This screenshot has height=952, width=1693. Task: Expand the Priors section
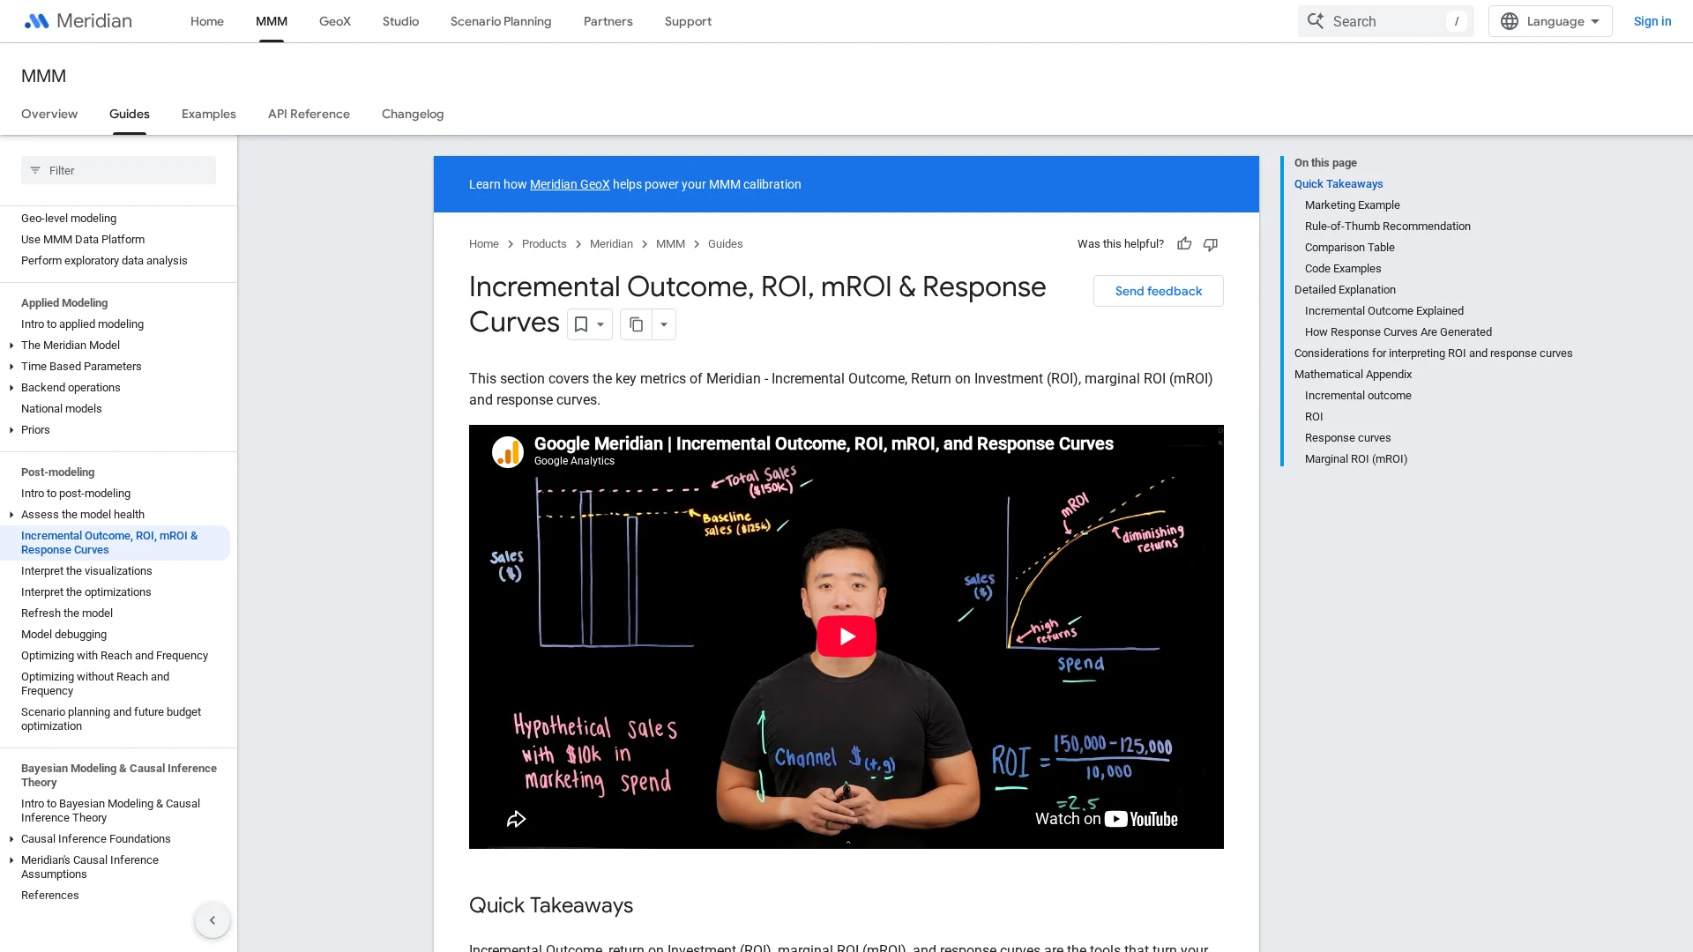pyautogui.click(x=11, y=430)
